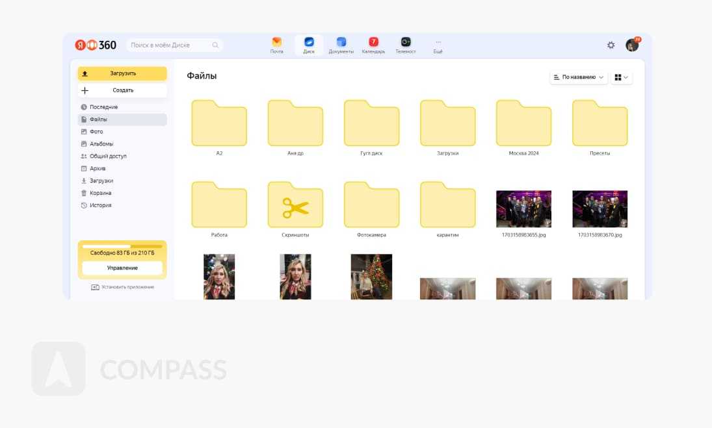Open the 1703158983655.jpg thumbnail
Viewport: 712px width, 428px height.
(x=523, y=208)
